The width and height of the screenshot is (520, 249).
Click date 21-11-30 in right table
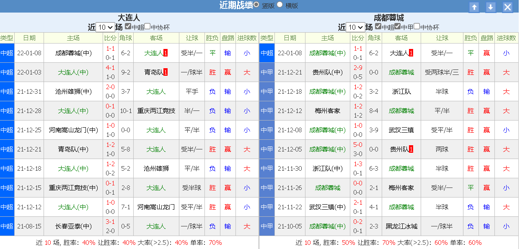pyautogui.click(x=290, y=169)
